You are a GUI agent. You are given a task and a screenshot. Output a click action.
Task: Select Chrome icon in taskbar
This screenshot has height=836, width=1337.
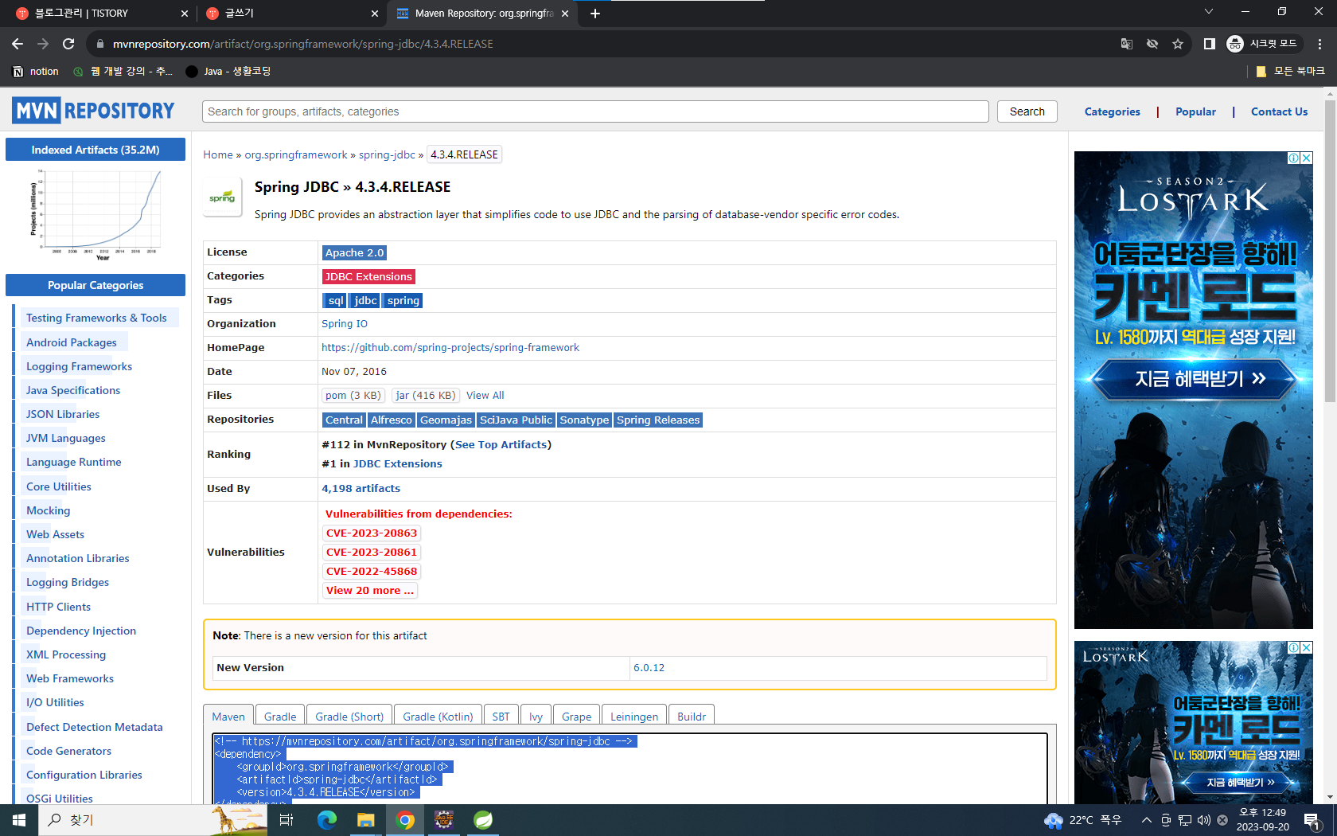coord(405,820)
